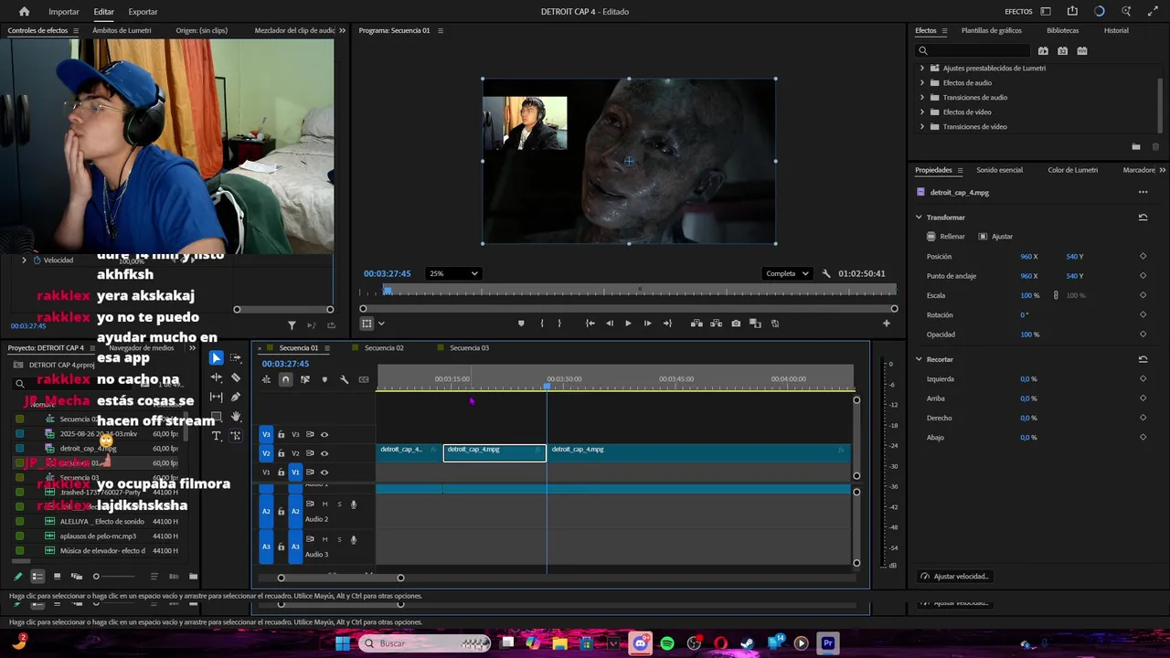1170x658 pixels.
Task: Toggle linked selection in timeline
Action: click(x=305, y=379)
